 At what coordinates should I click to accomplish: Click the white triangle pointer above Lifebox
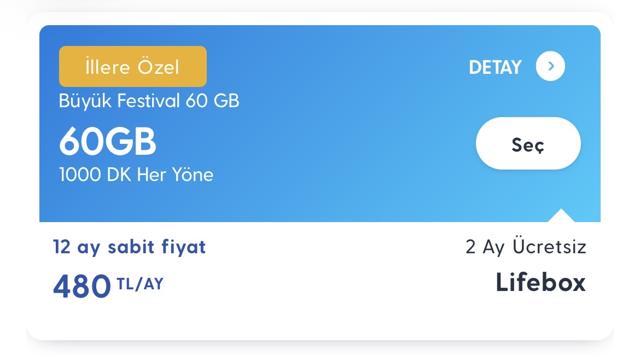point(561,216)
